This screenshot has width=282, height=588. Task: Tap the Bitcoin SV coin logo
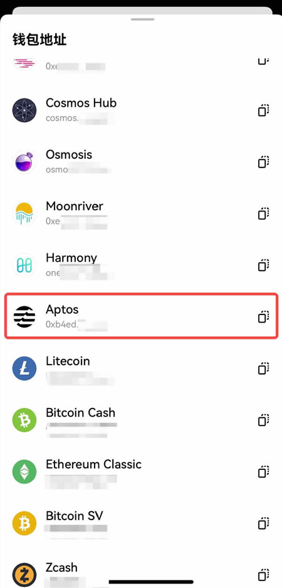tap(24, 523)
